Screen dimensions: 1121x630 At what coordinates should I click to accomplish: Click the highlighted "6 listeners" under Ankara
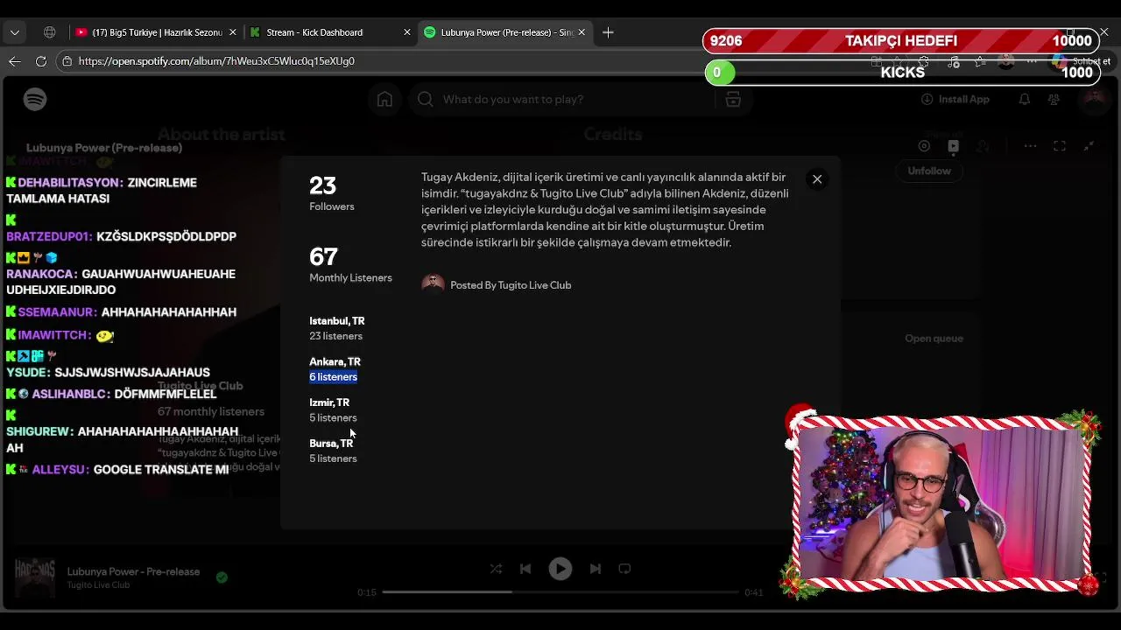(333, 377)
